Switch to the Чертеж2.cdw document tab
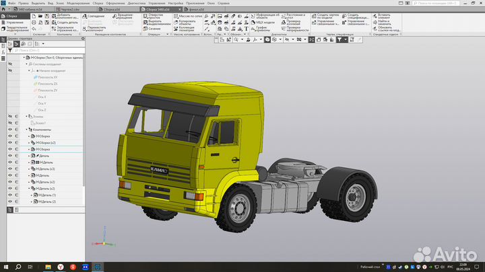Viewport: 485px width, 272px height. (69, 9)
